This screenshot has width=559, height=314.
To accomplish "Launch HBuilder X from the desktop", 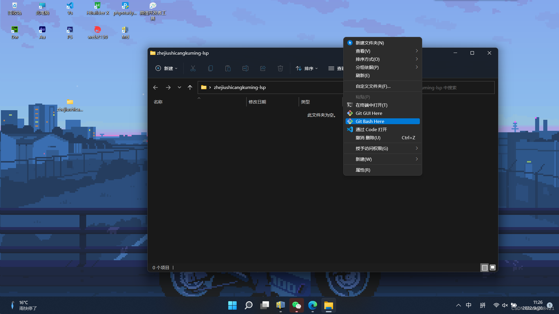I will [98, 9].
